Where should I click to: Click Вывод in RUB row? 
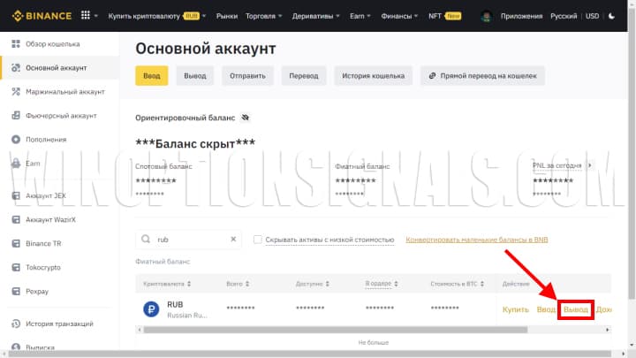coord(576,309)
